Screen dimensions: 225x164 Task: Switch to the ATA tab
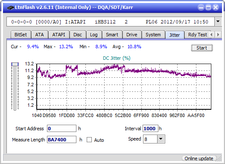[39, 35]
